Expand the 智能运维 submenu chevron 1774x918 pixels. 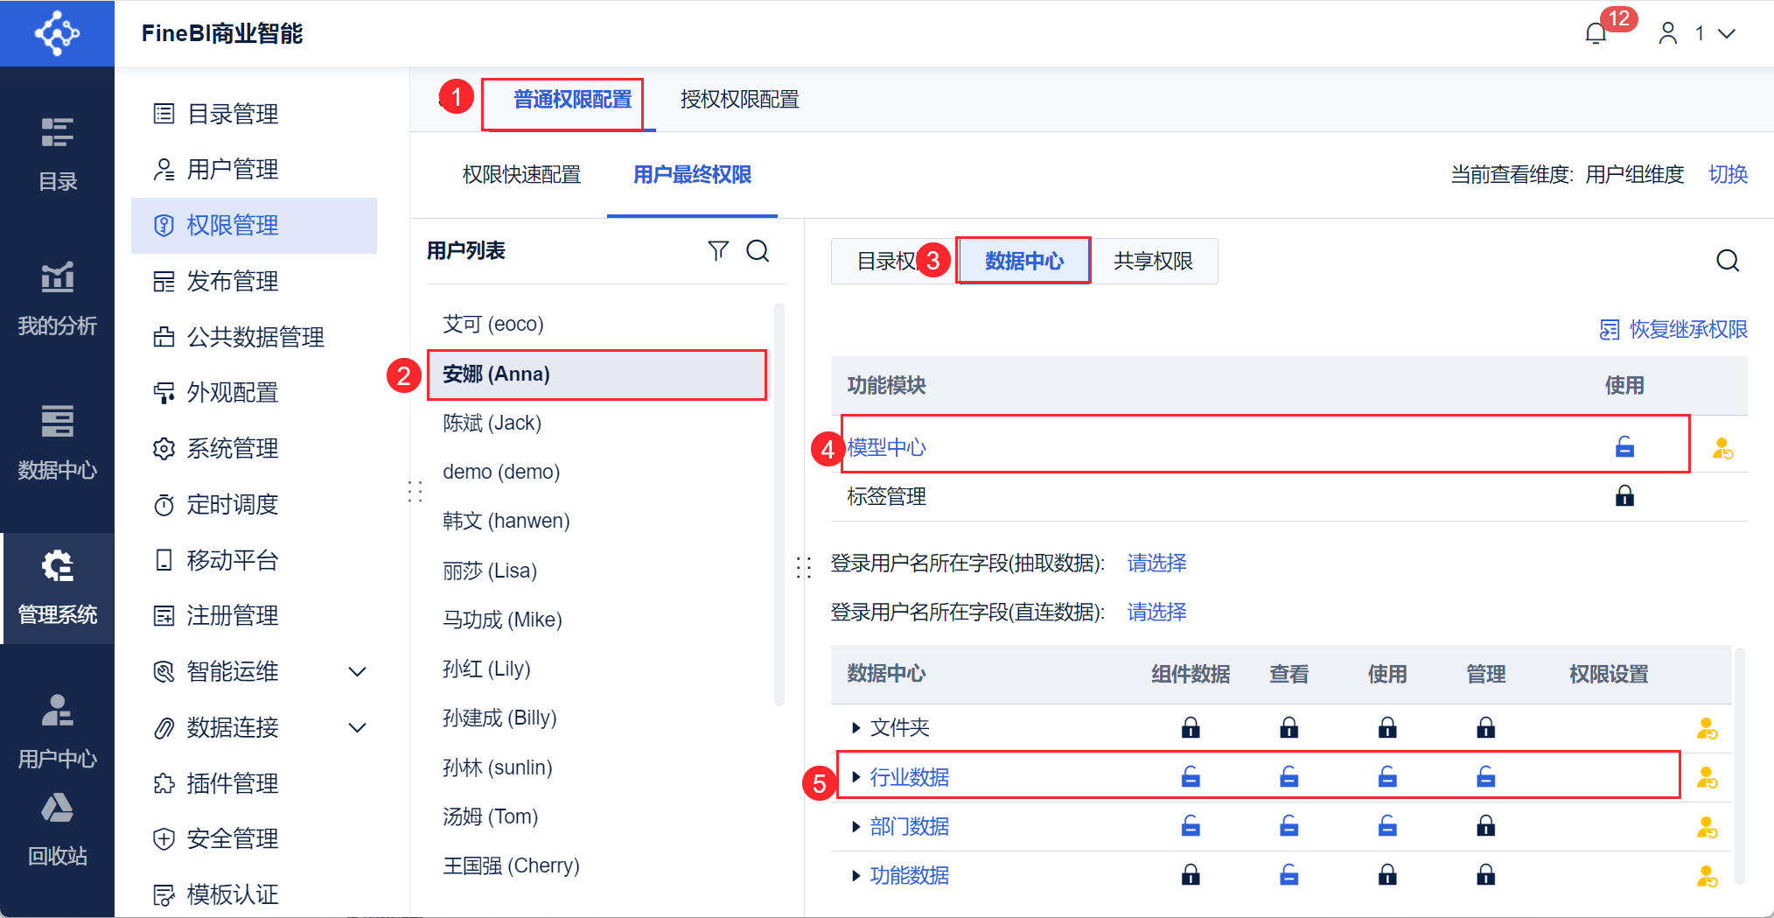point(357,672)
